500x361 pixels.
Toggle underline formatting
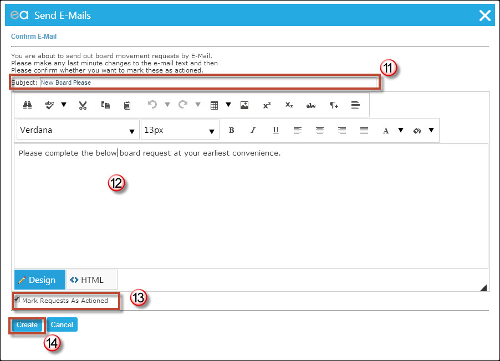click(276, 130)
